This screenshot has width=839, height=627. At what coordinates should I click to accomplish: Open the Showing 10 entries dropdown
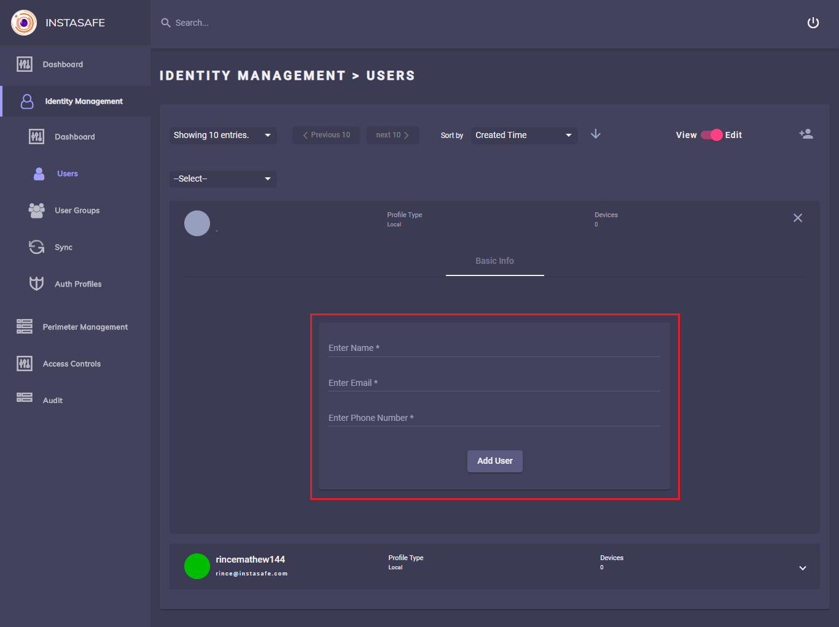click(x=223, y=135)
